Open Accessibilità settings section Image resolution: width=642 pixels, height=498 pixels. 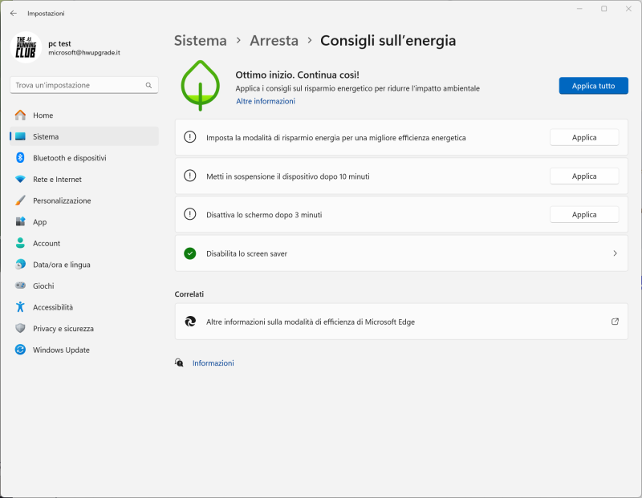[52, 307]
